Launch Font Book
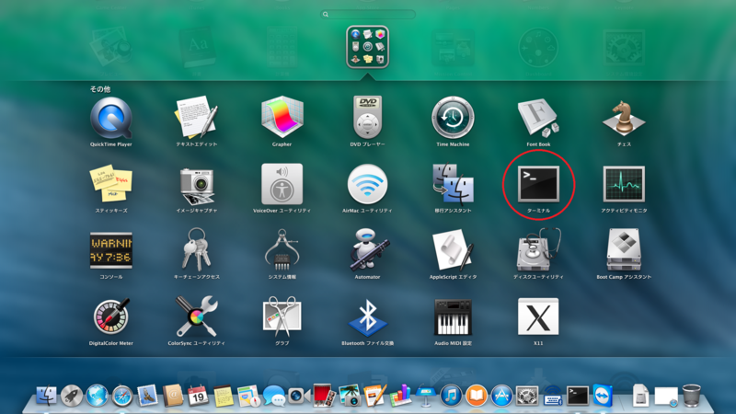 click(538, 118)
